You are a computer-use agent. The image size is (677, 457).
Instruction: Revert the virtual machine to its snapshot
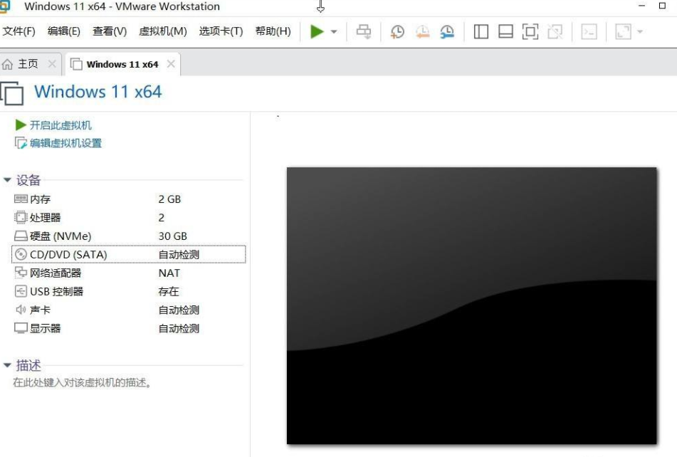[x=423, y=31]
